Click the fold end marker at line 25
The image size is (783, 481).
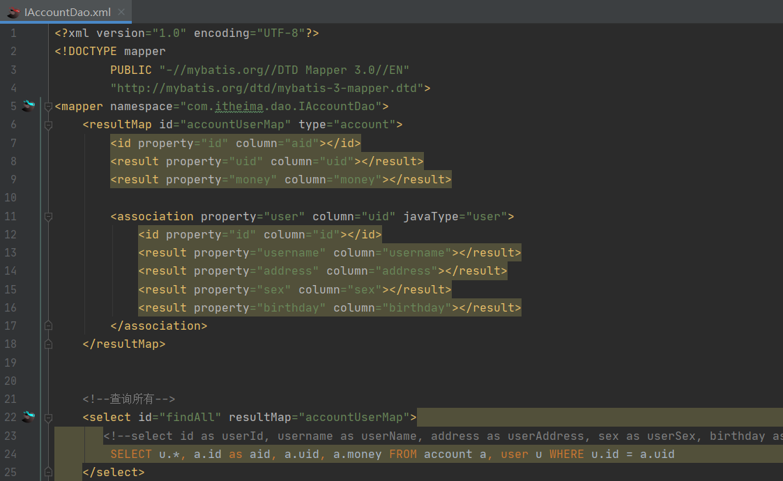48,472
